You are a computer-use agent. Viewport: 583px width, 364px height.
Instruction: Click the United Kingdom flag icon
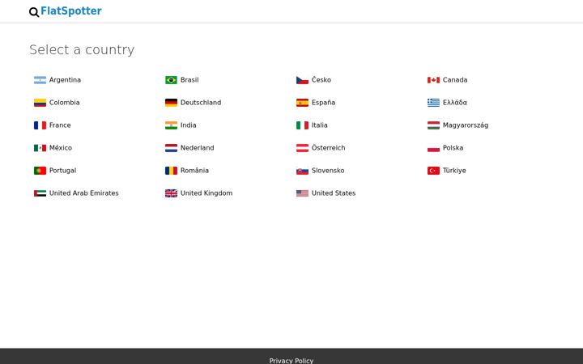click(x=172, y=193)
